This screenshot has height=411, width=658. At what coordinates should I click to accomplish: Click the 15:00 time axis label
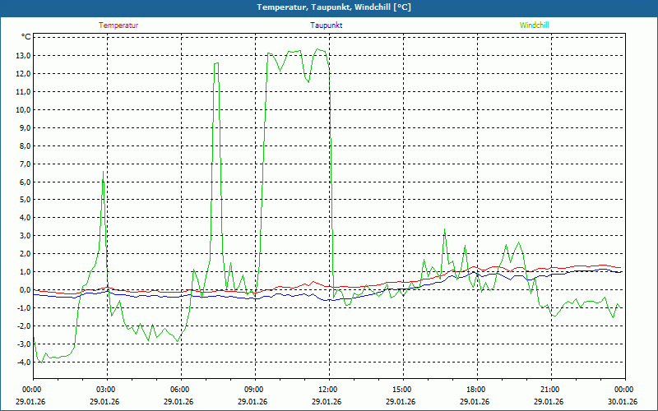(401, 390)
